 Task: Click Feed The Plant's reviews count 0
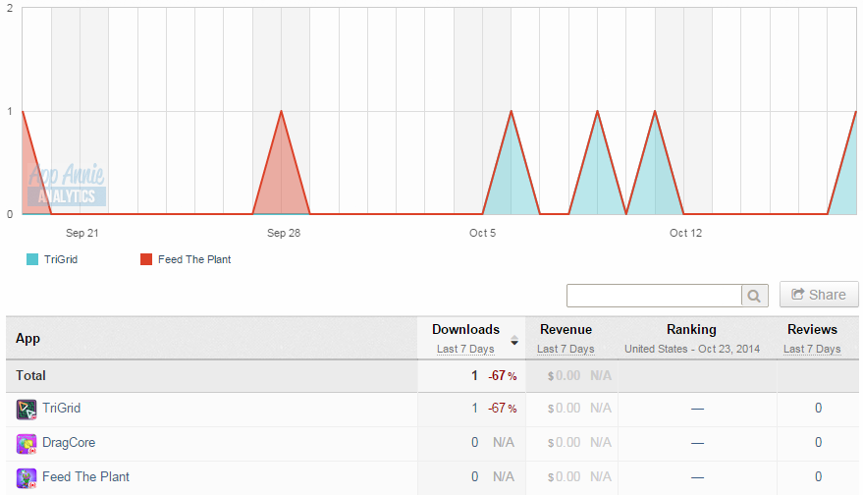[x=819, y=476]
